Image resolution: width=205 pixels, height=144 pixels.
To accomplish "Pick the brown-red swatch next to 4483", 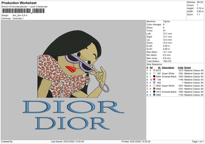I will pyautogui.click(x=154, y=89).
